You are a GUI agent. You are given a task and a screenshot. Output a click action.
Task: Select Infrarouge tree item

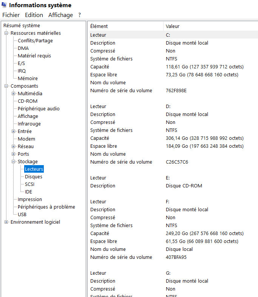point(29,124)
